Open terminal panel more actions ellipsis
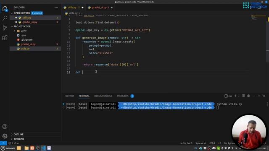This screenshot has height=151, width=269. coord(254,96)
